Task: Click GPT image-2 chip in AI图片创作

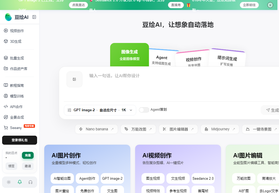Action: (x=112, y=178)
